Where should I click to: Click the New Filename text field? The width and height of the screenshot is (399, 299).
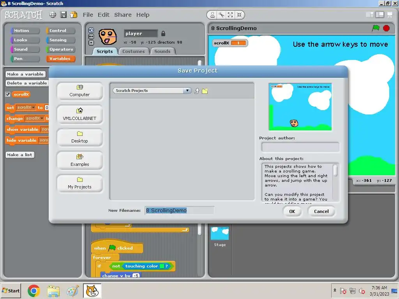179,211
